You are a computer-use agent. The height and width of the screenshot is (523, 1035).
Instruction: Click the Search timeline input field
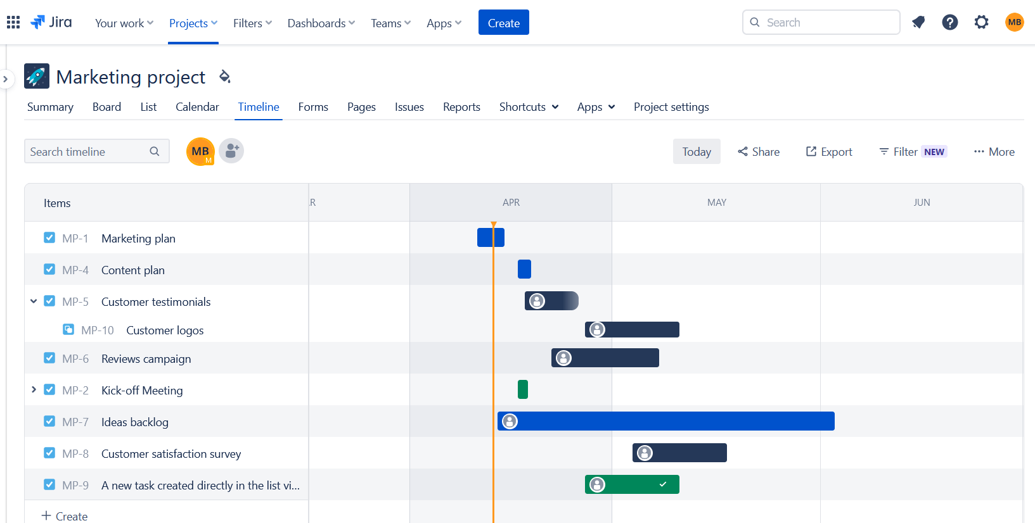[x=87, y=152]
